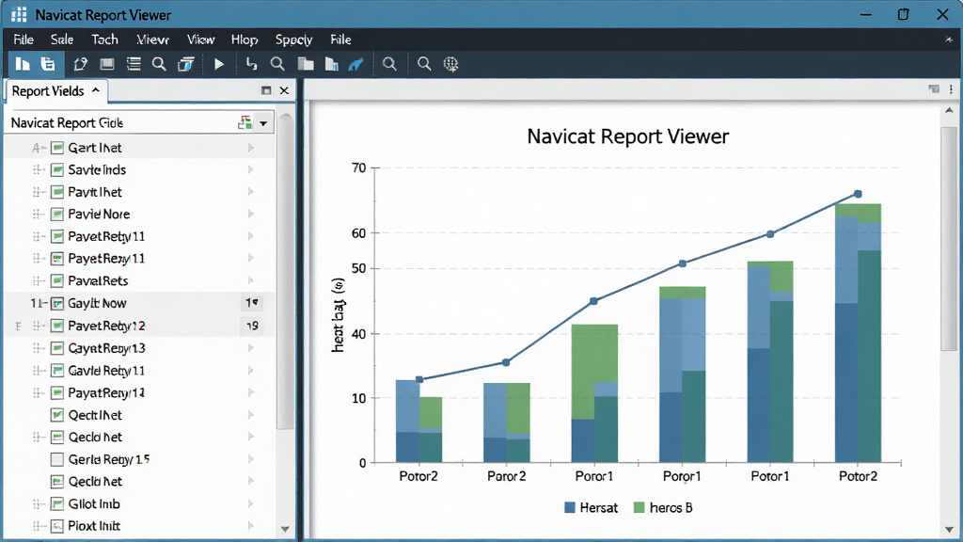Toggle the Pavit Inet green checkbox

point(57,192)
